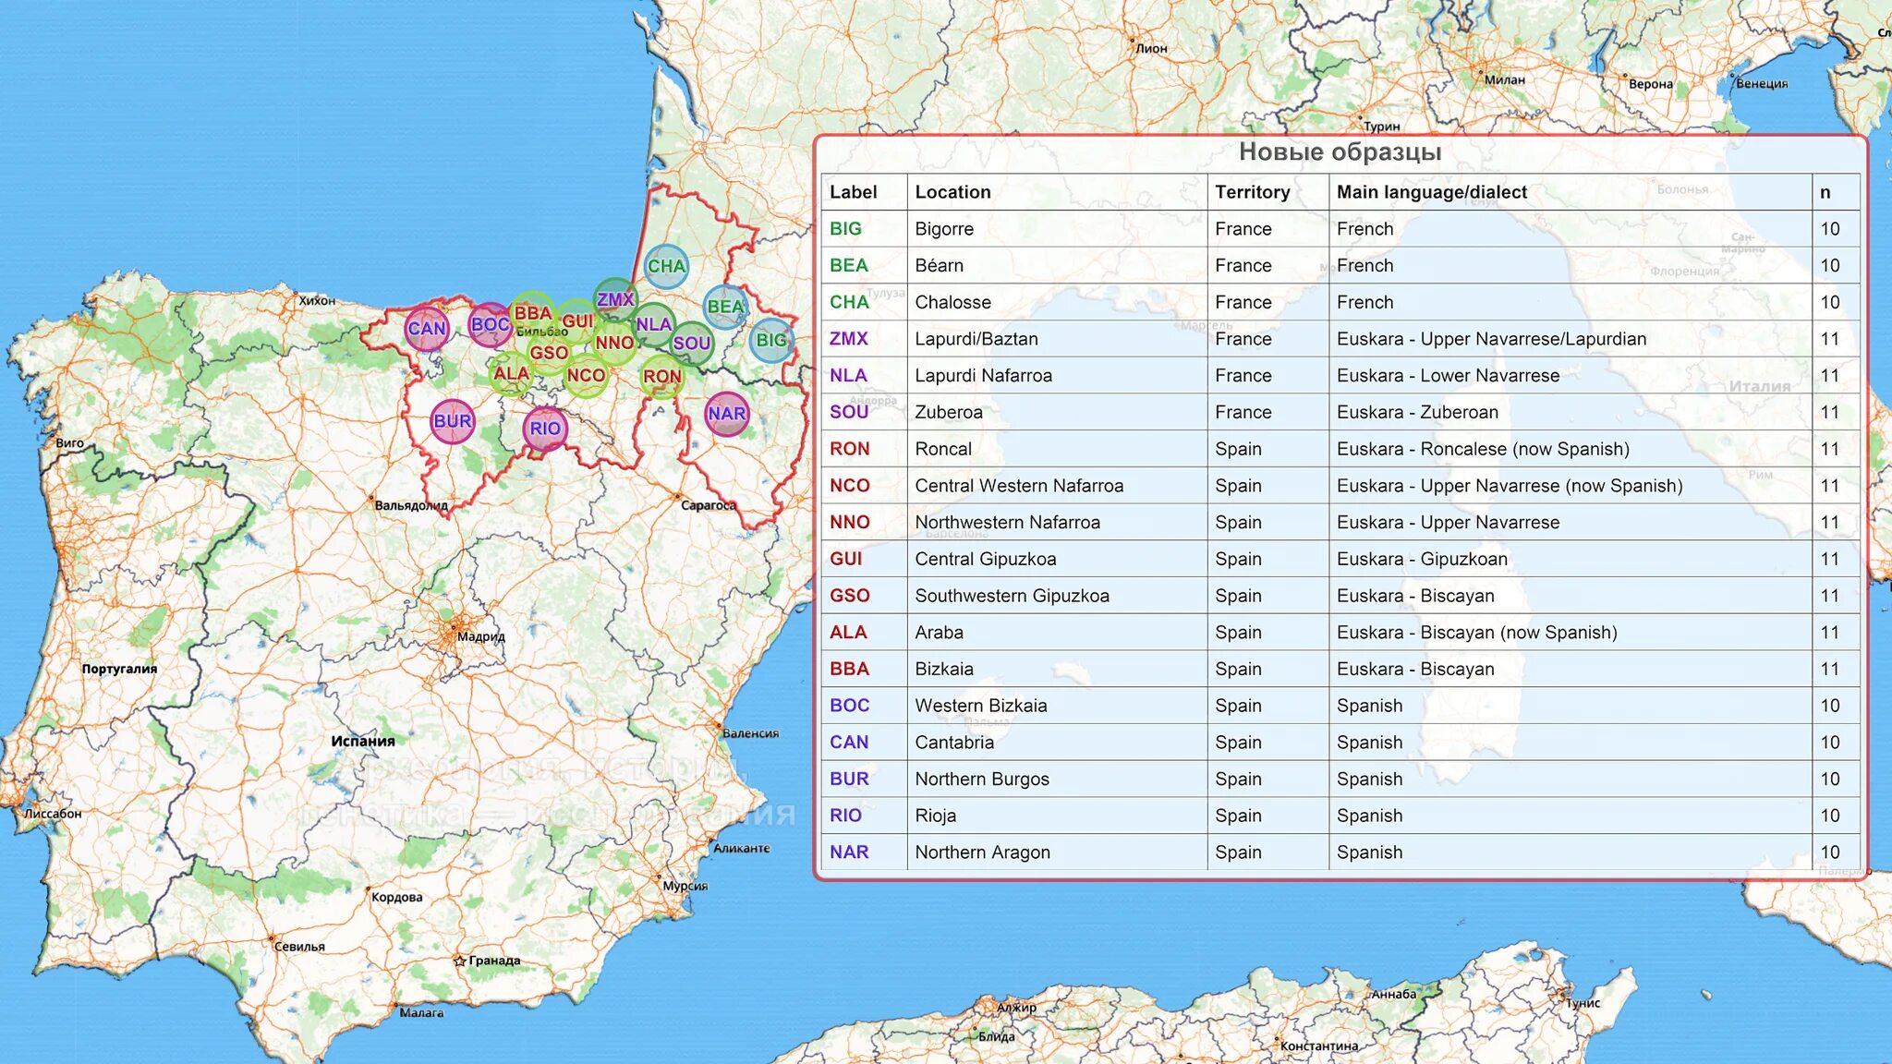Viewport: 1892px width, 1064px height.
Task: Click the Location column header
Action: 952,192
